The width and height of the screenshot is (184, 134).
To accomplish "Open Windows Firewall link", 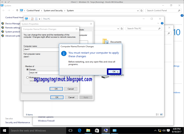I will click(x=46, y=121).
